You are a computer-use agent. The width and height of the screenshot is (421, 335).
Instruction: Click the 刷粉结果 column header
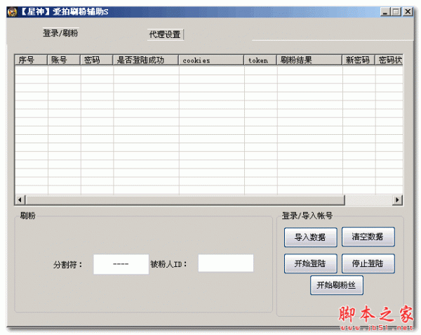[309, 60]
